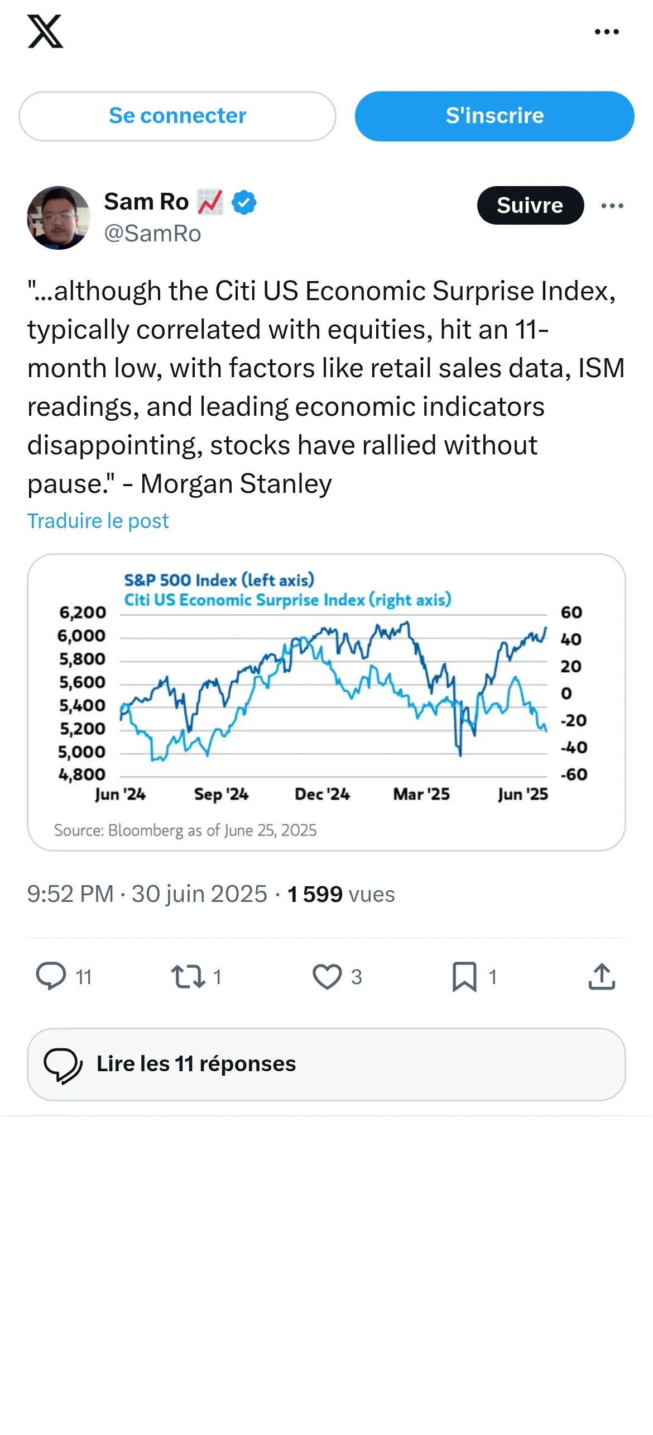The width and height of the screenshot is (653, 1435).
Task: Click Traduire le post link
Action: [98, 521]
